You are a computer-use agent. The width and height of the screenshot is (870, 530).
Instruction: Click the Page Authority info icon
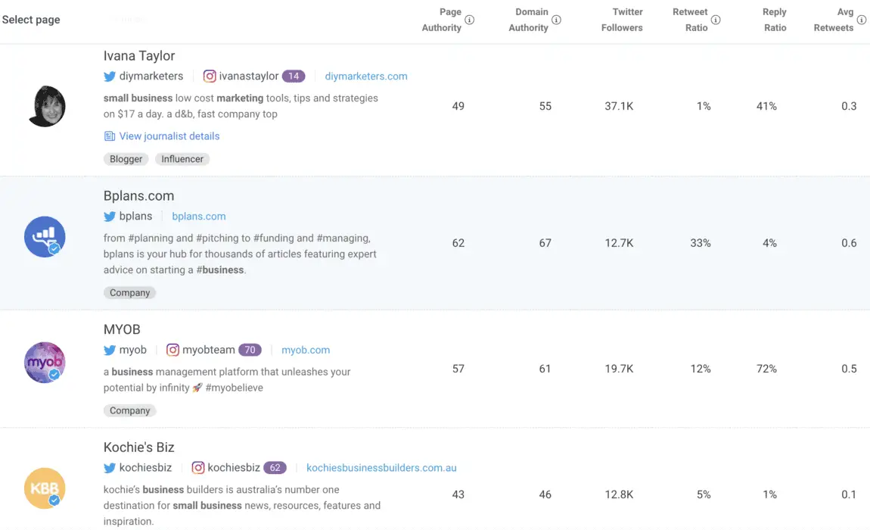469,20
